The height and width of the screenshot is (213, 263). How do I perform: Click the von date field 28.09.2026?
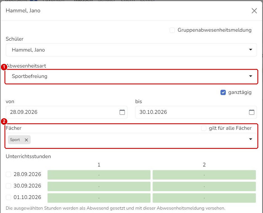67,112
